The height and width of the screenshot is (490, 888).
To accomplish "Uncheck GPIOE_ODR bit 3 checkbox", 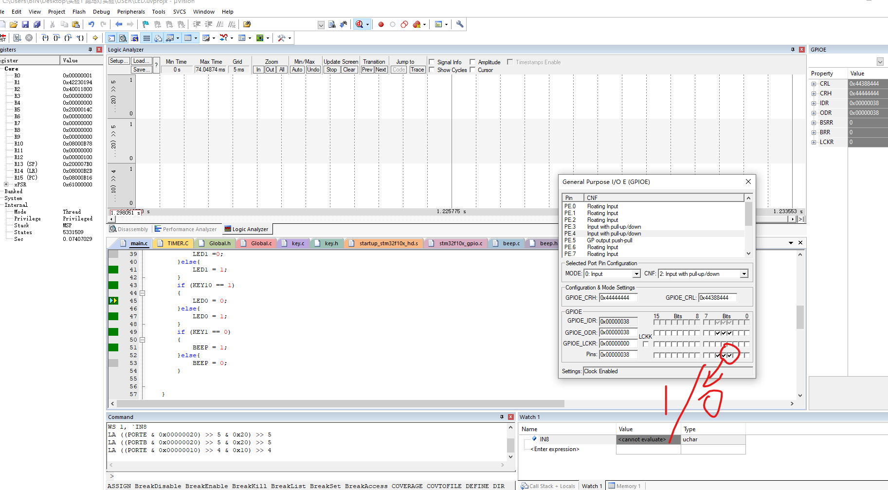I will tap(729, 333).
